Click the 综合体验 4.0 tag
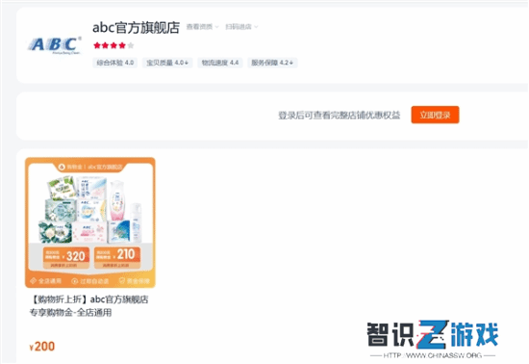Viewport: 529px width, 364px height. click(115, 63)
